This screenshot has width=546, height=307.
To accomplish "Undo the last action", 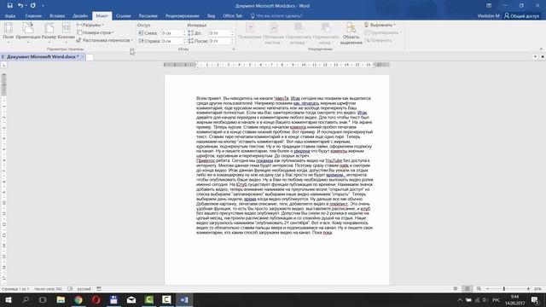I will click(20, 6).
